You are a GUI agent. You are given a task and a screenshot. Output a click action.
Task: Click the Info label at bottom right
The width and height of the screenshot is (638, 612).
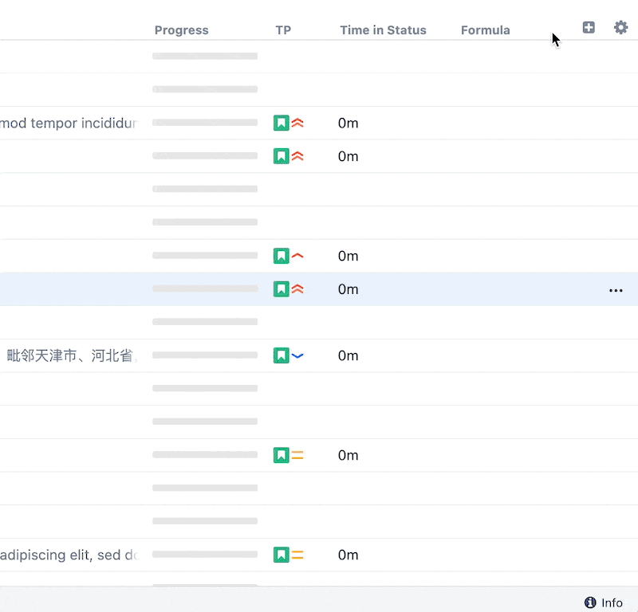pos(611,602)
